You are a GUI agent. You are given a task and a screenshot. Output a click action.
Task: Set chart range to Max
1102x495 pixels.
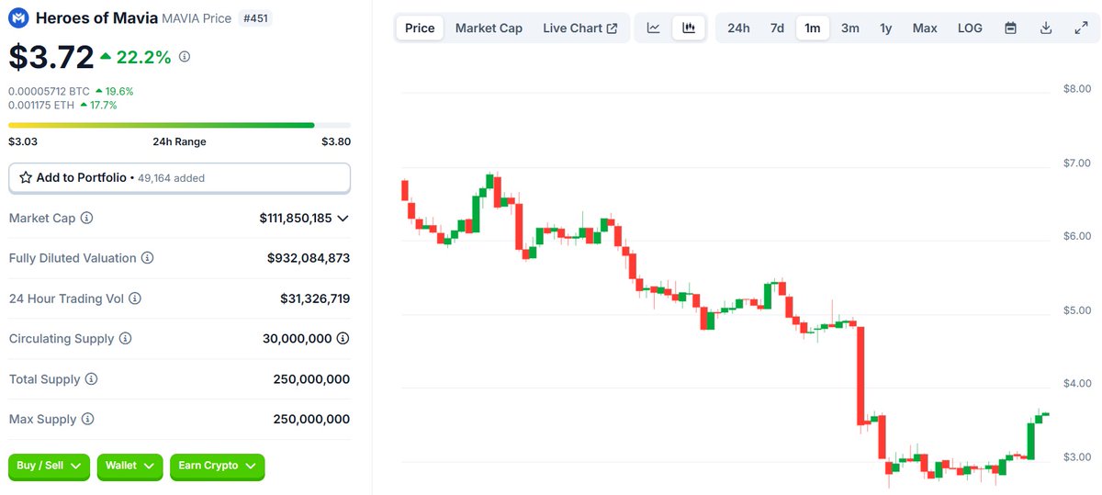click(925, 28)
